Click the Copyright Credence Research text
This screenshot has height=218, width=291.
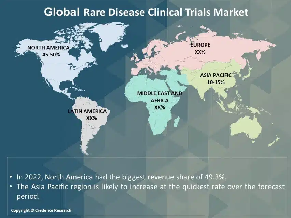(41, 210)
